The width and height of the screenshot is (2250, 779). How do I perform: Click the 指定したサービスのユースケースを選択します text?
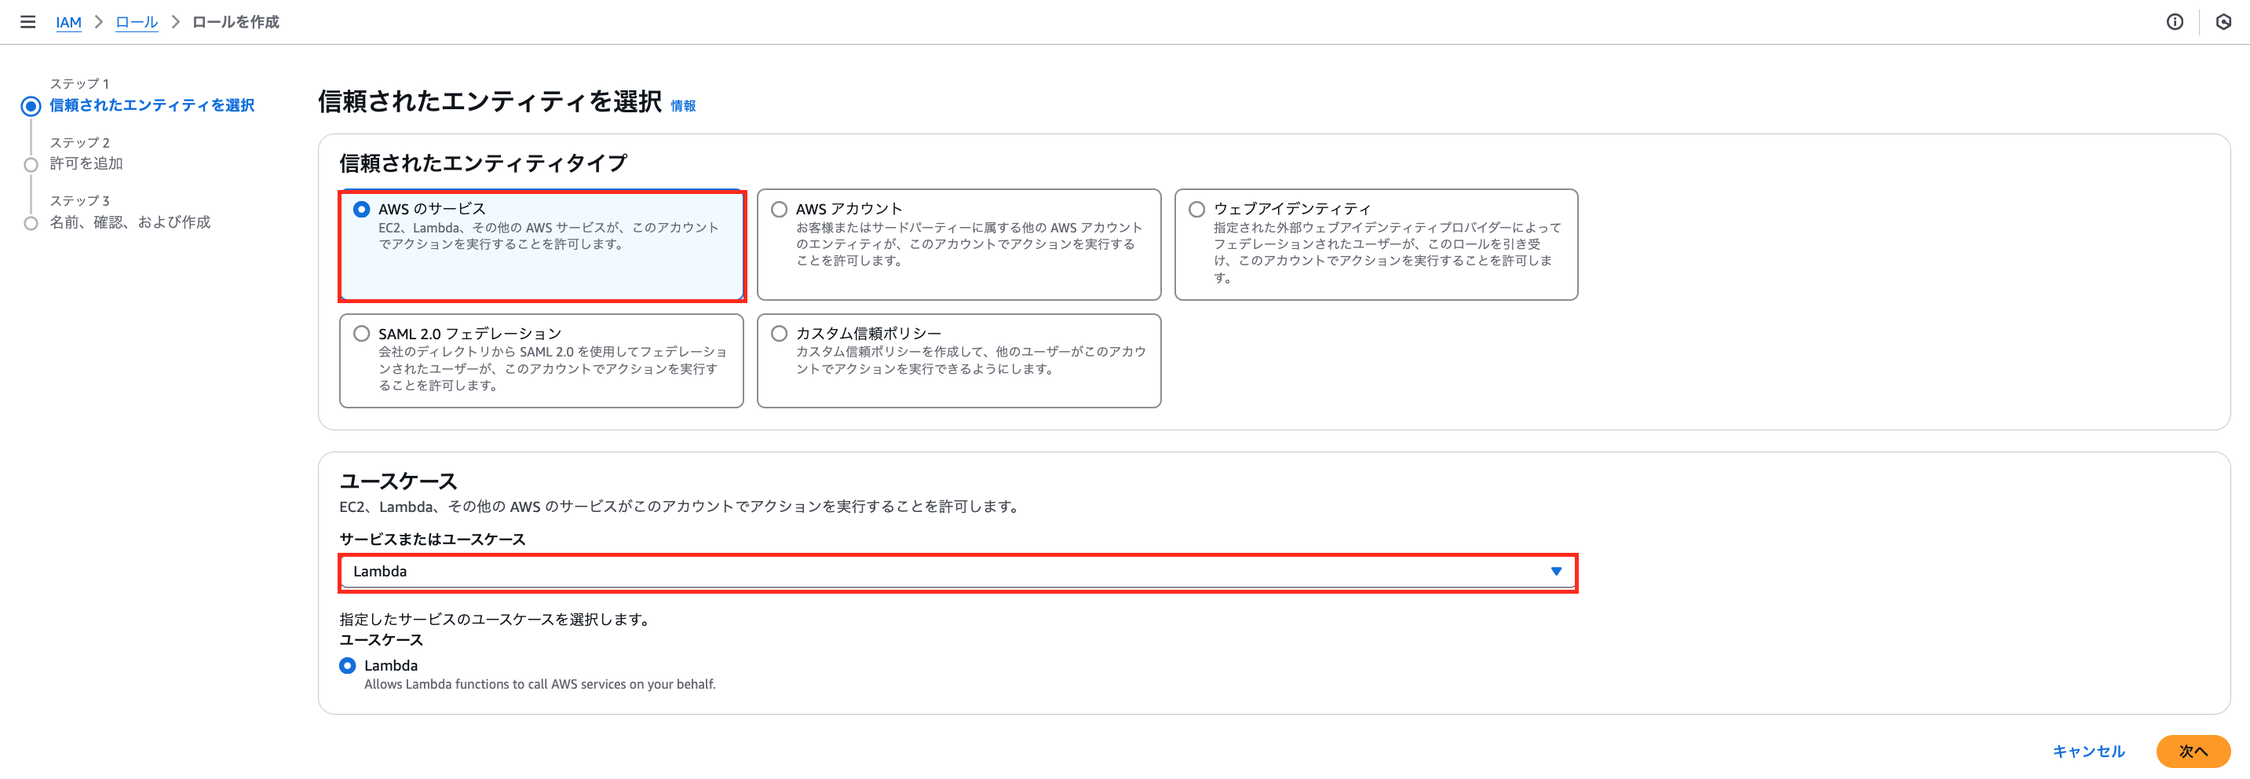497,619
